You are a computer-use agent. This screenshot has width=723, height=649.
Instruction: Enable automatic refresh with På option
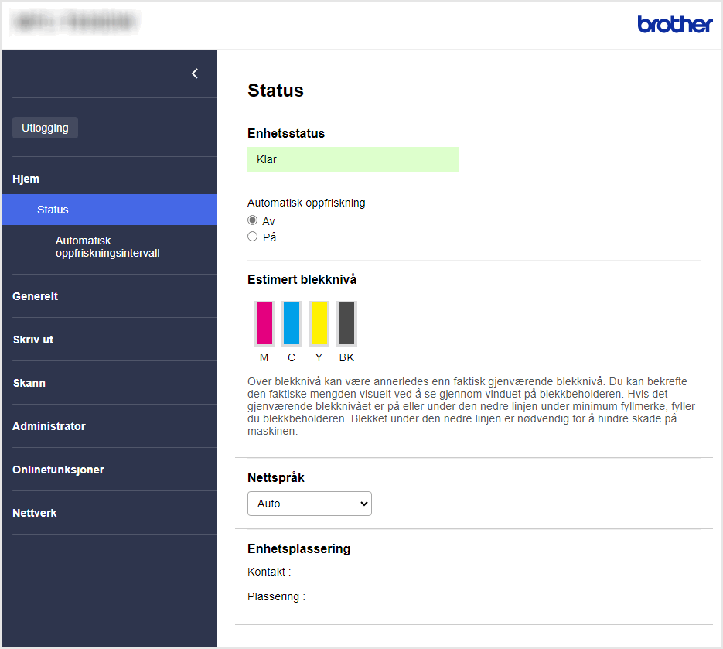[253, 237]
